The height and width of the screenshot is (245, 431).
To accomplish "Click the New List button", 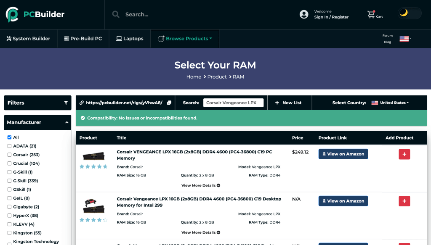I will [x=288, y=103].
